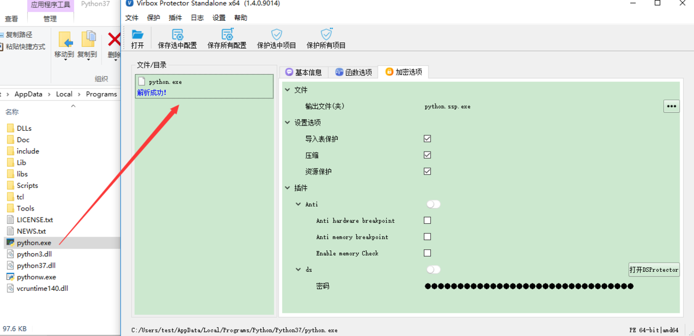Click the Virbox Protector title bar logo

point(130,3)
